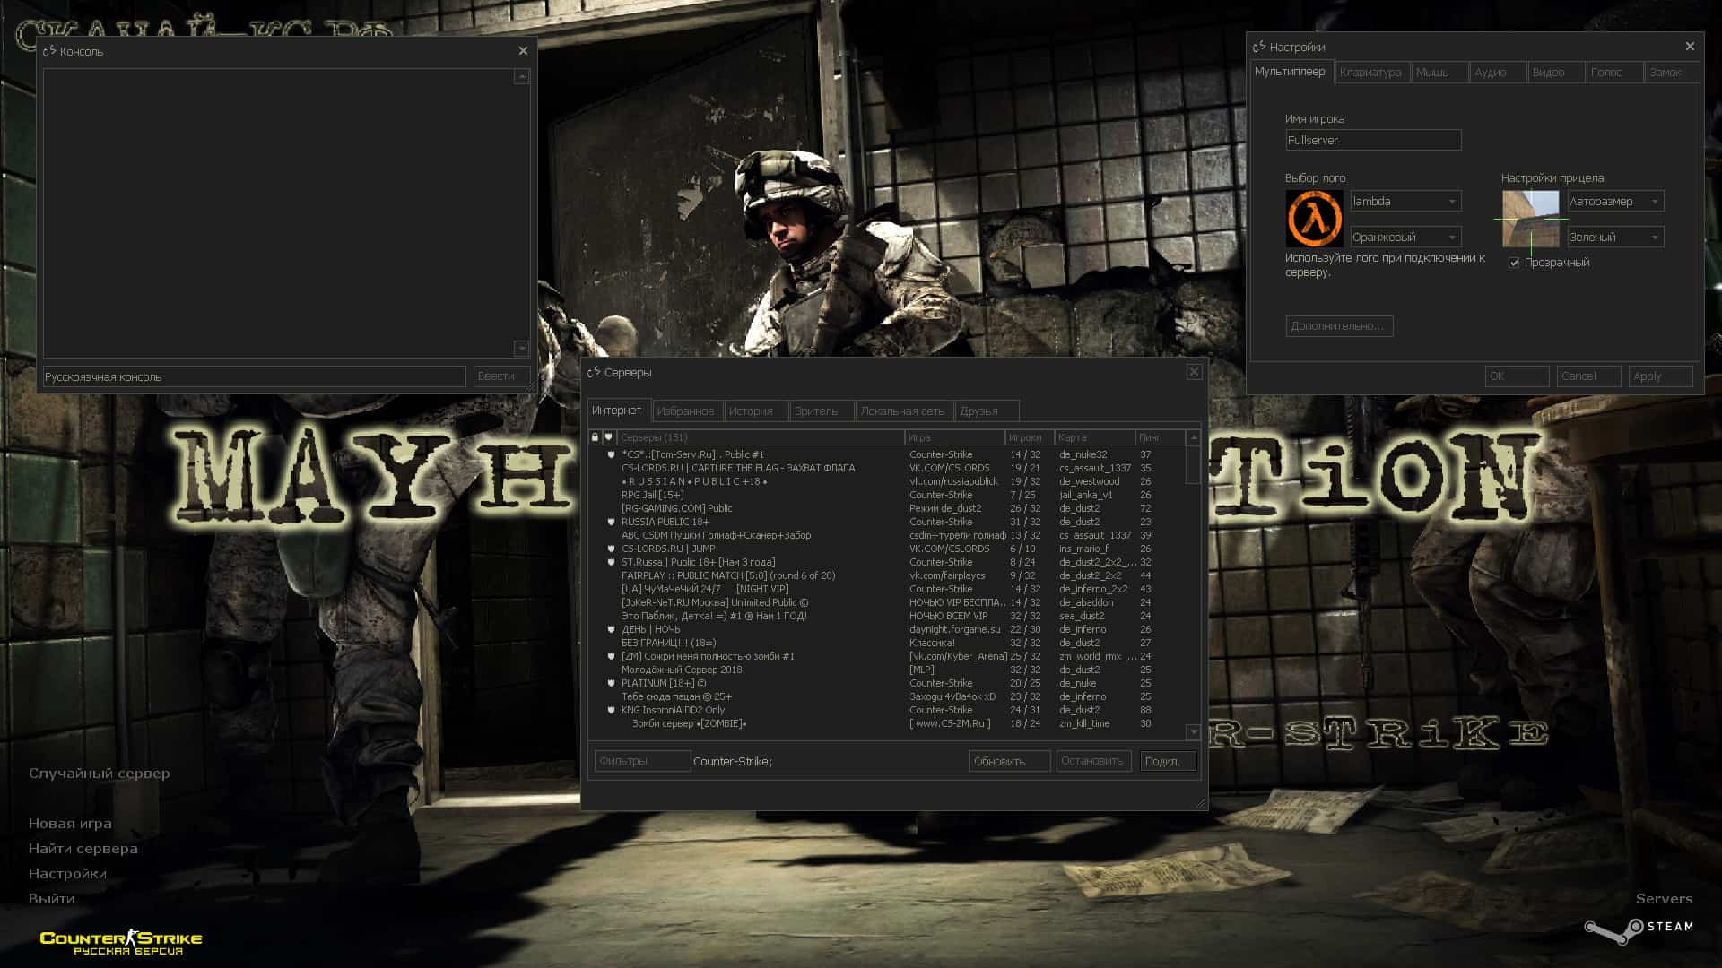Open the Замок settings tab
Screen dimensions: 1722x968
tap(1672, 73)
